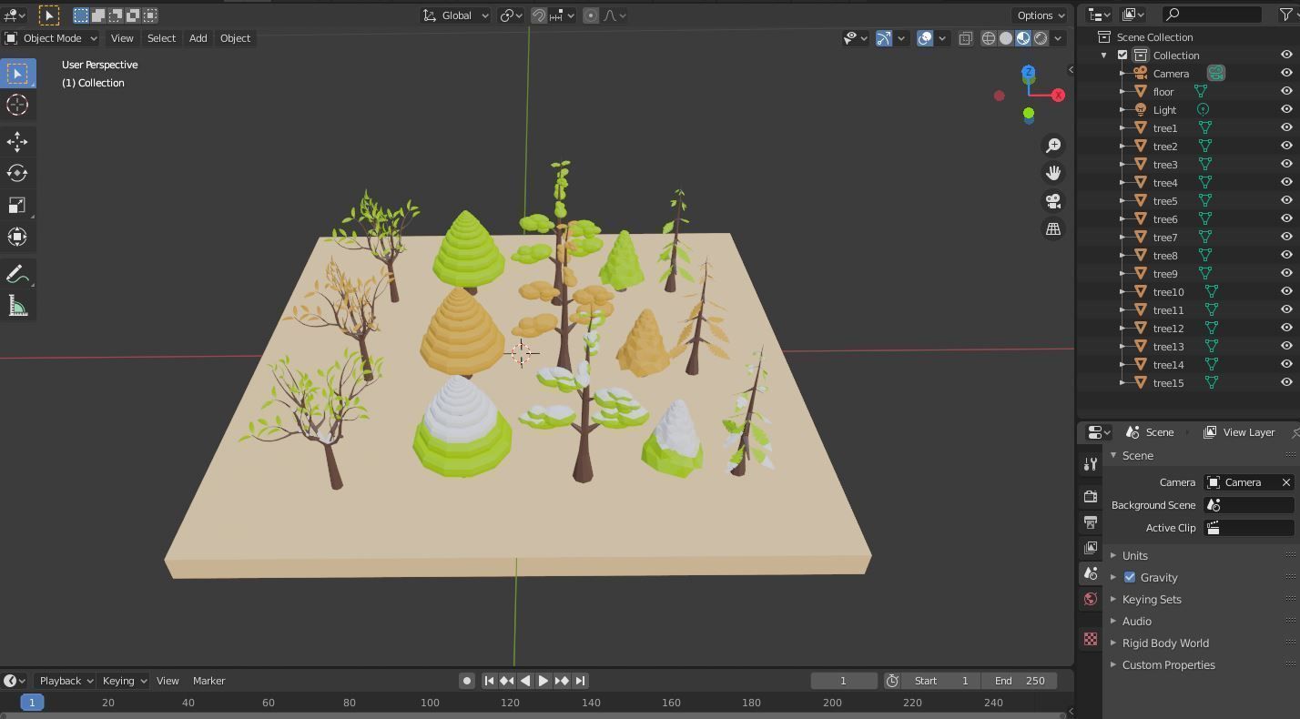The width and height of the screenshot is (1300, 719).
Task: Select the Annotate pencil tool
Action: point(17,274)
